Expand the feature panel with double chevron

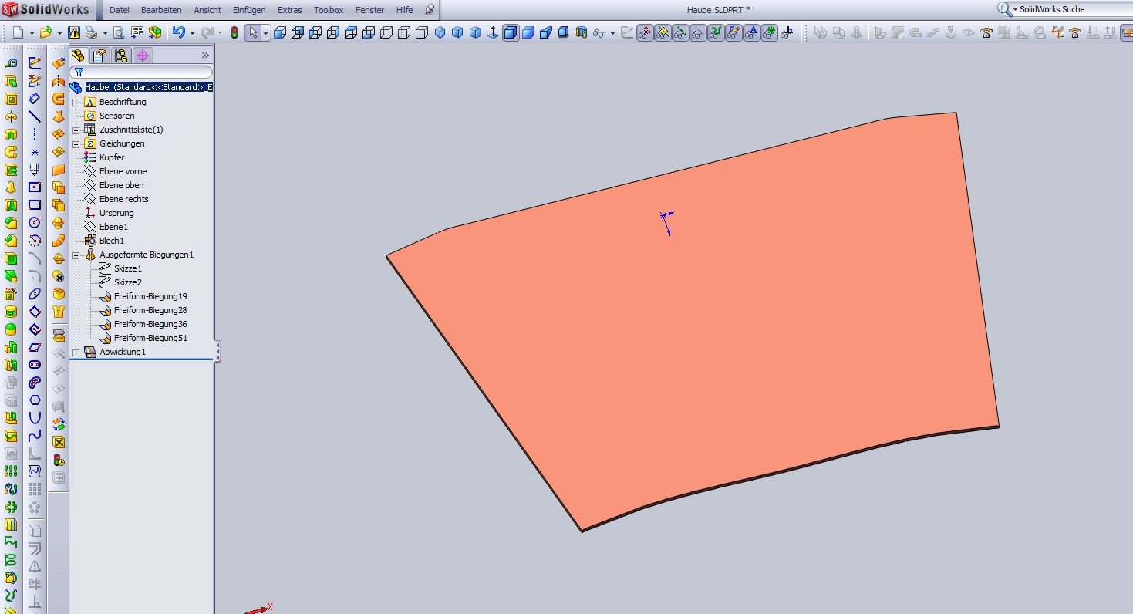point(205,56)
